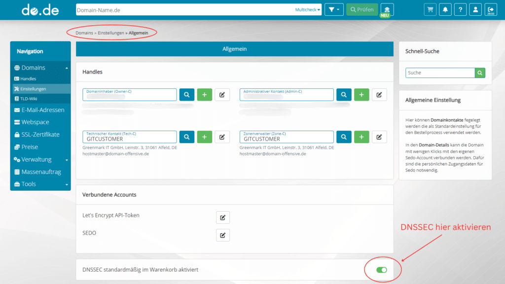Click the logout icon in header

coord(491,10)
